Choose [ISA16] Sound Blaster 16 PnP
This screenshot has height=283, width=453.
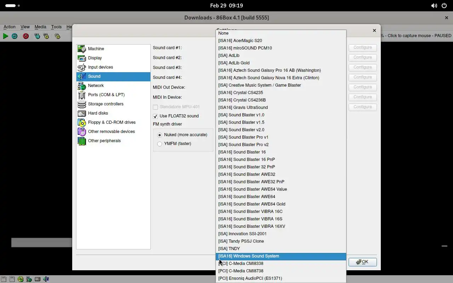click(x=281, y=160)
